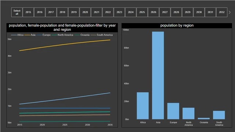Image resolution: width=235 pixels, height=132 pixels.
Task: Select year 2017 in the slicer
Action: pos(51,12)
